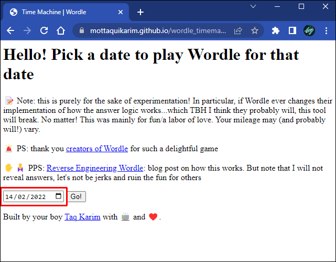Open the Extensions puzzle icon
336x262 pixels.
pos(275,30)
